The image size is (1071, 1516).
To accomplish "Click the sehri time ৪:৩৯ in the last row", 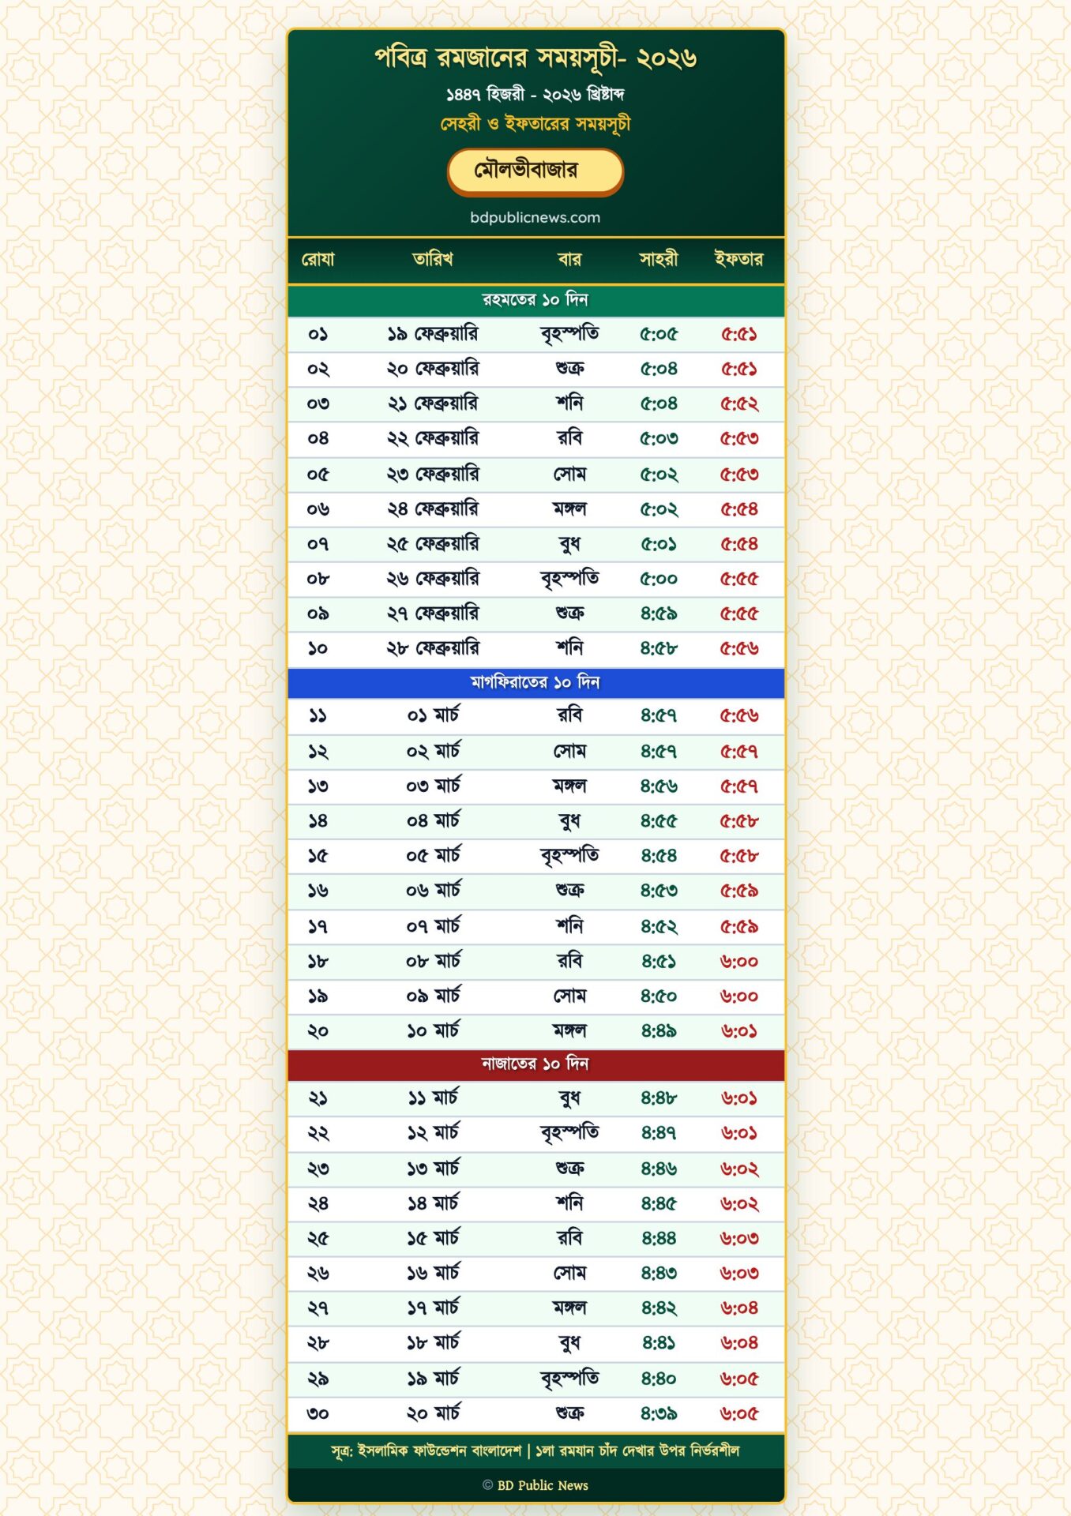I will 658,1413.
